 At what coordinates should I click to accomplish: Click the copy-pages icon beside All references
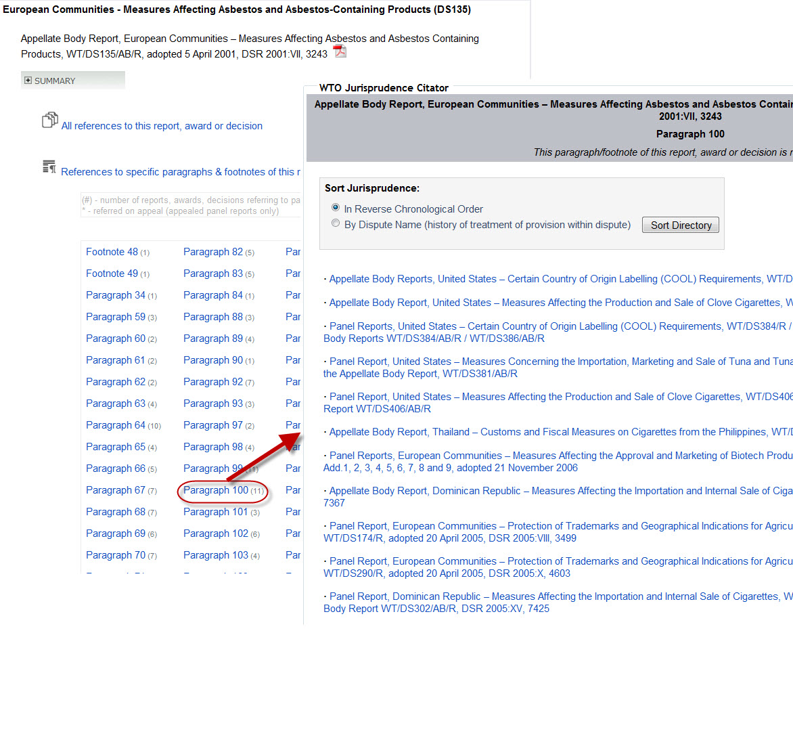(49, 120)
